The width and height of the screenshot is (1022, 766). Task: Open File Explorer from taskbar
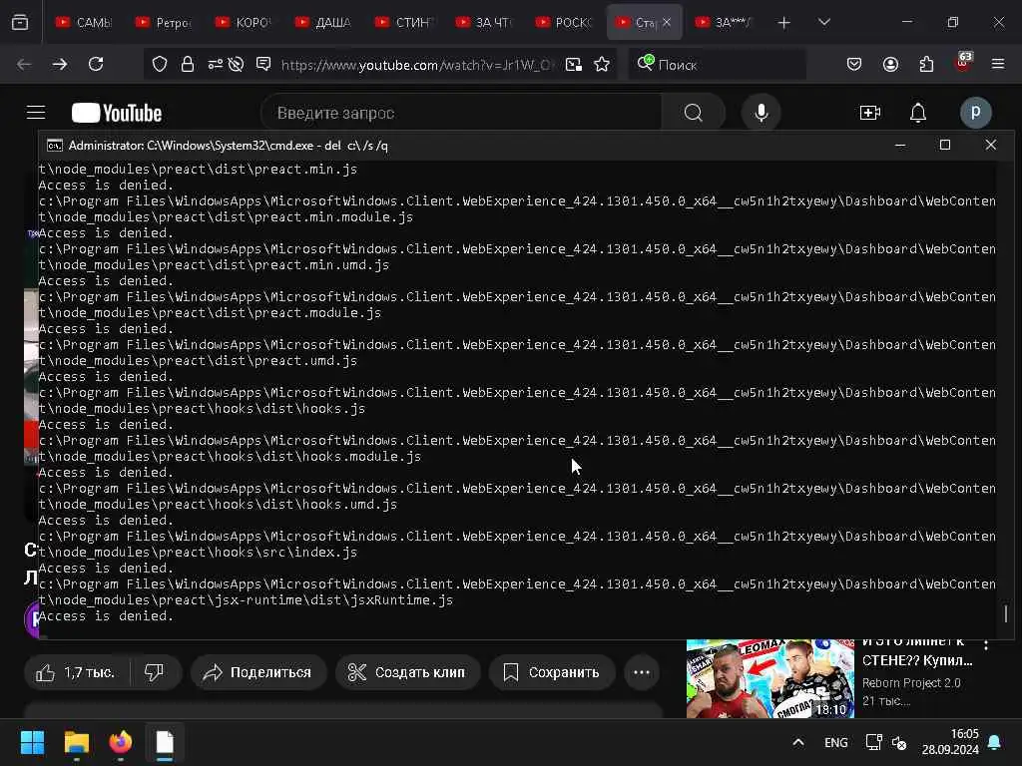click(76, 742)
